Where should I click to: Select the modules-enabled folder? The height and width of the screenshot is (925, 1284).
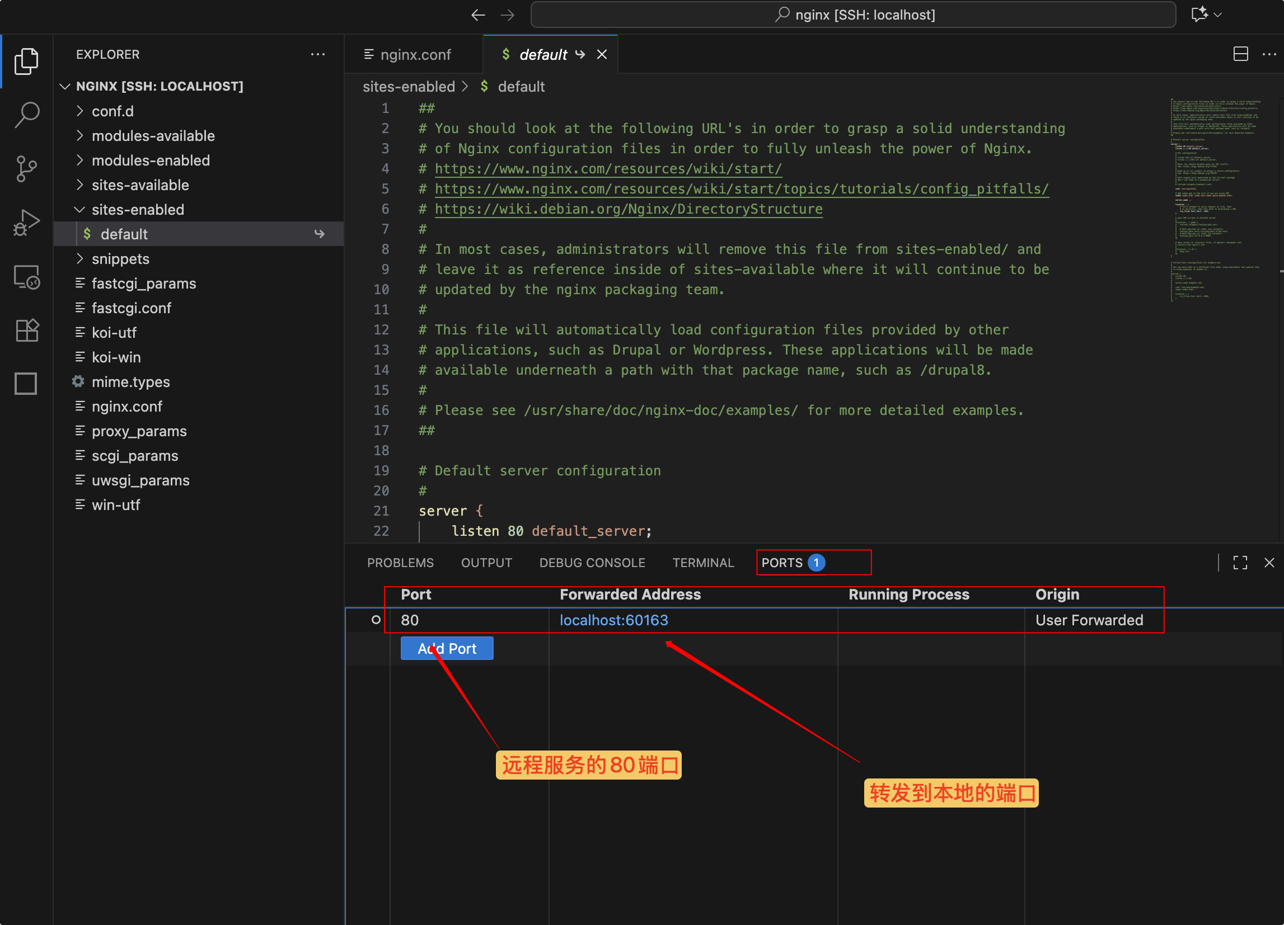pyautogui.click(x=150, y=160)
